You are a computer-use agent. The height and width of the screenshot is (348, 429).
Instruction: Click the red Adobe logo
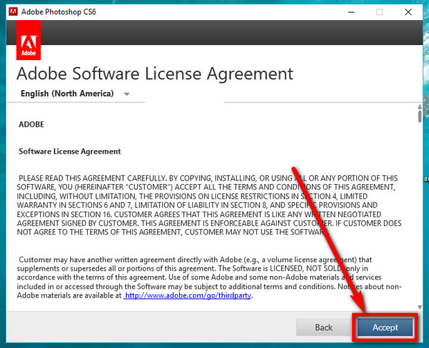[x=28, y=40]
